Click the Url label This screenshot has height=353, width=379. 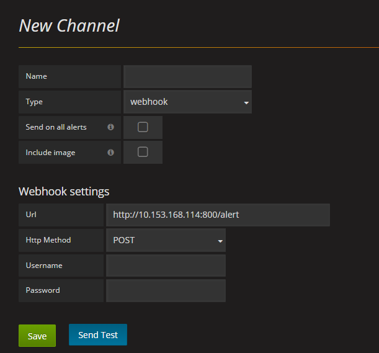pyautogui.click(x=31, y=215)
